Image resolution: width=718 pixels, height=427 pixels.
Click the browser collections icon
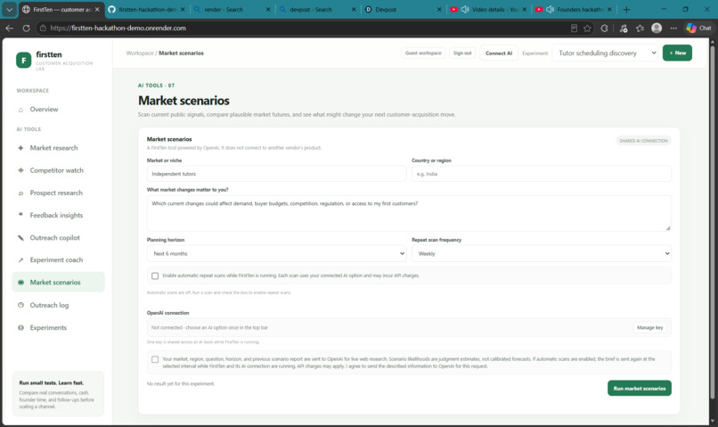tap(624, 29)
